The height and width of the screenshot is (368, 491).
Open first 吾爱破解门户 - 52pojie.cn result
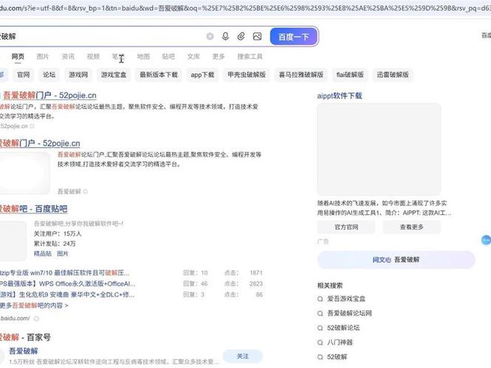tap(50, 95)
